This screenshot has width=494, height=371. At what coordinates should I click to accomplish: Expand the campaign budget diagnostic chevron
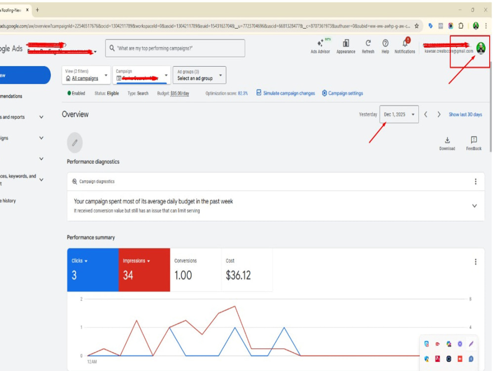click(x=474, y=206)
